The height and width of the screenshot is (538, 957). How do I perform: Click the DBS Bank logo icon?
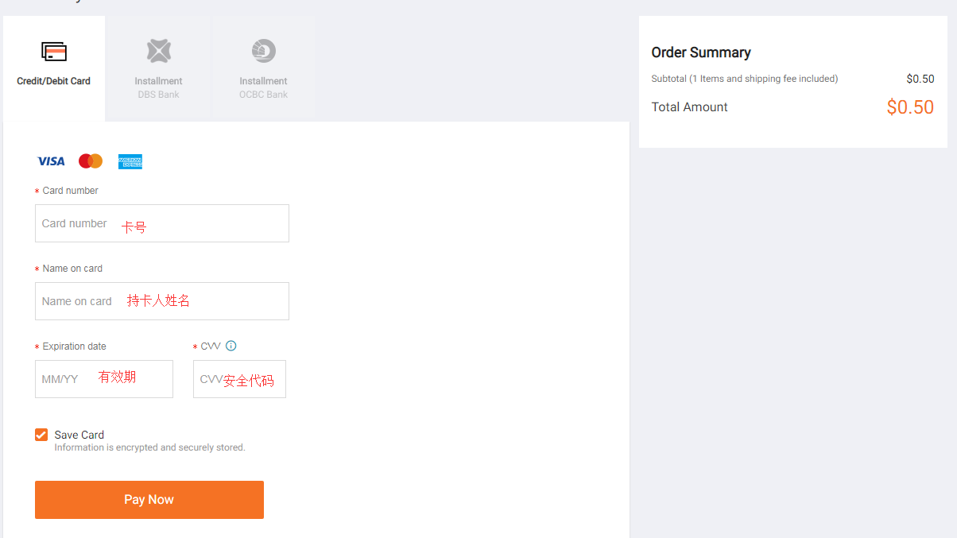point(159,52)
